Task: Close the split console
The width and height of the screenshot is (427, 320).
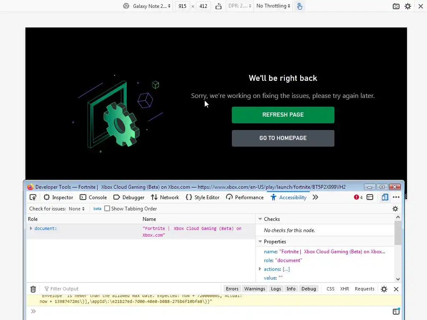Action: point(396,289)
